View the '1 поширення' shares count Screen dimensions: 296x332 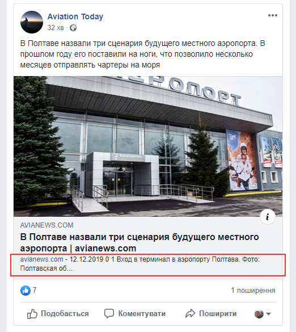click(253, 291)
